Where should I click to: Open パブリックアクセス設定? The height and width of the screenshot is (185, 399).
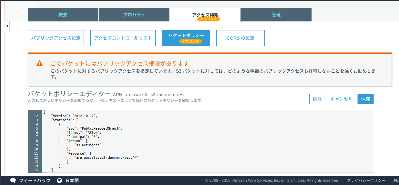55,38
